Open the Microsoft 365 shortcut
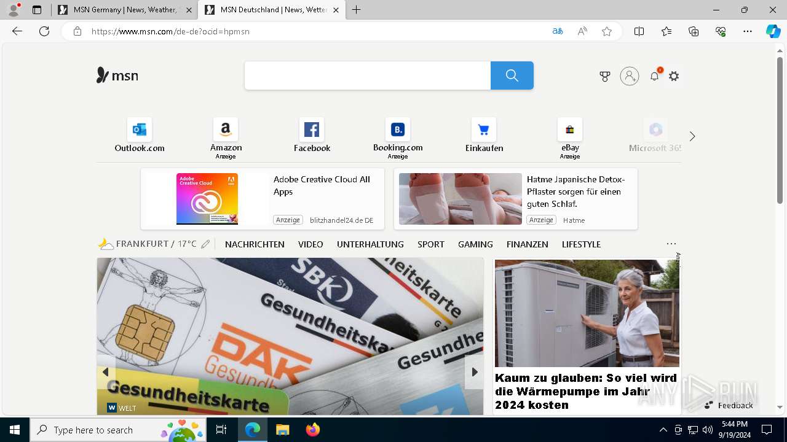 (655, 136)
